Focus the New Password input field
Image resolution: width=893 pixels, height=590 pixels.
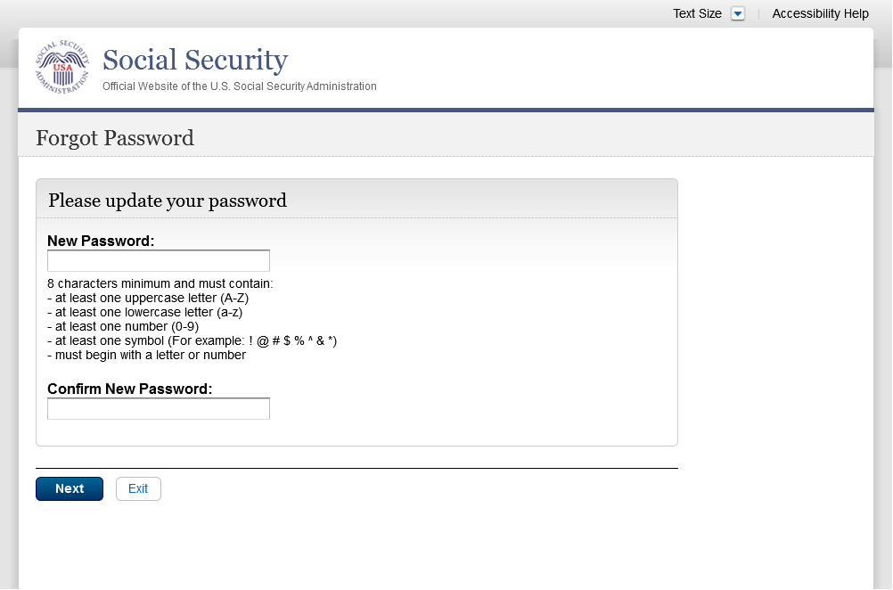pos(159,260)
